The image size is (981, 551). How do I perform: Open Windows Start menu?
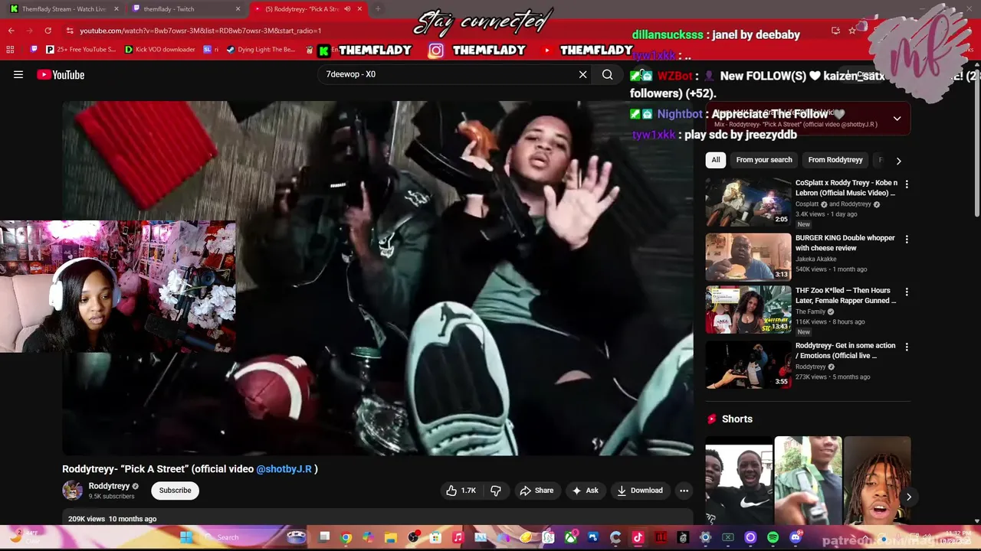click(186, 537)
